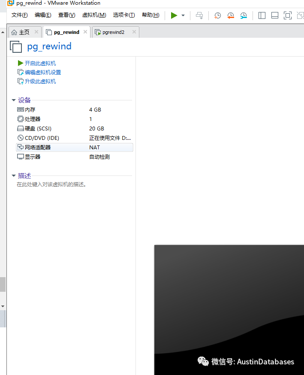Click 编辑虚拟机设置 link

[43, 73]
